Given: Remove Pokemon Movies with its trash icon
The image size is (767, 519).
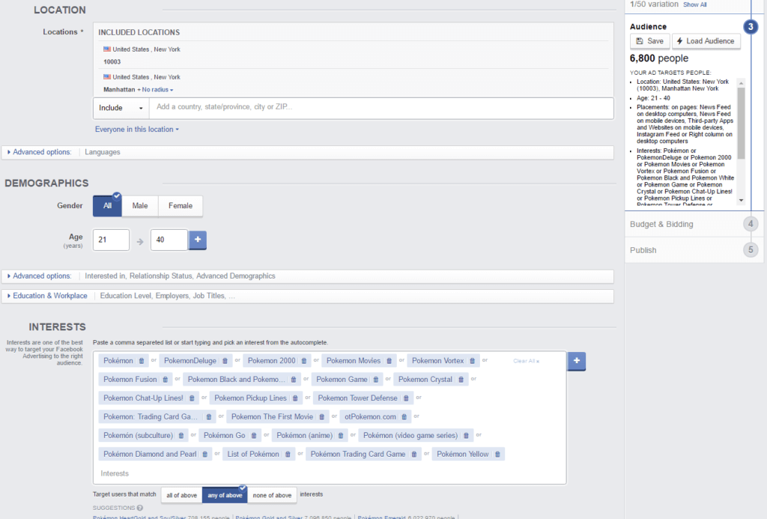Looking at the screenshot, I should [389, 361].
